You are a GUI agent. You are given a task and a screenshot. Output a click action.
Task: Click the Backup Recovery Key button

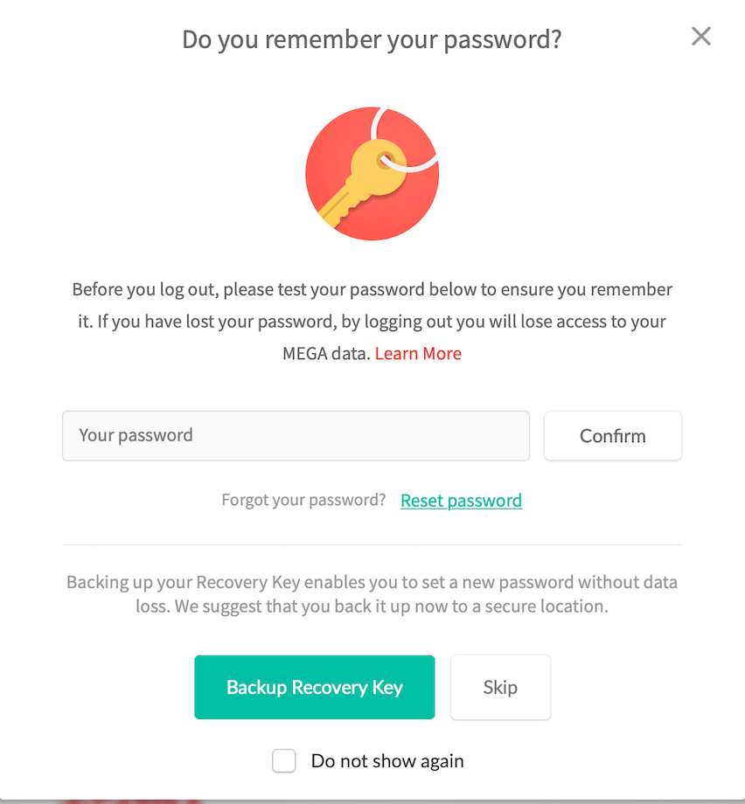tap(314, 688)
